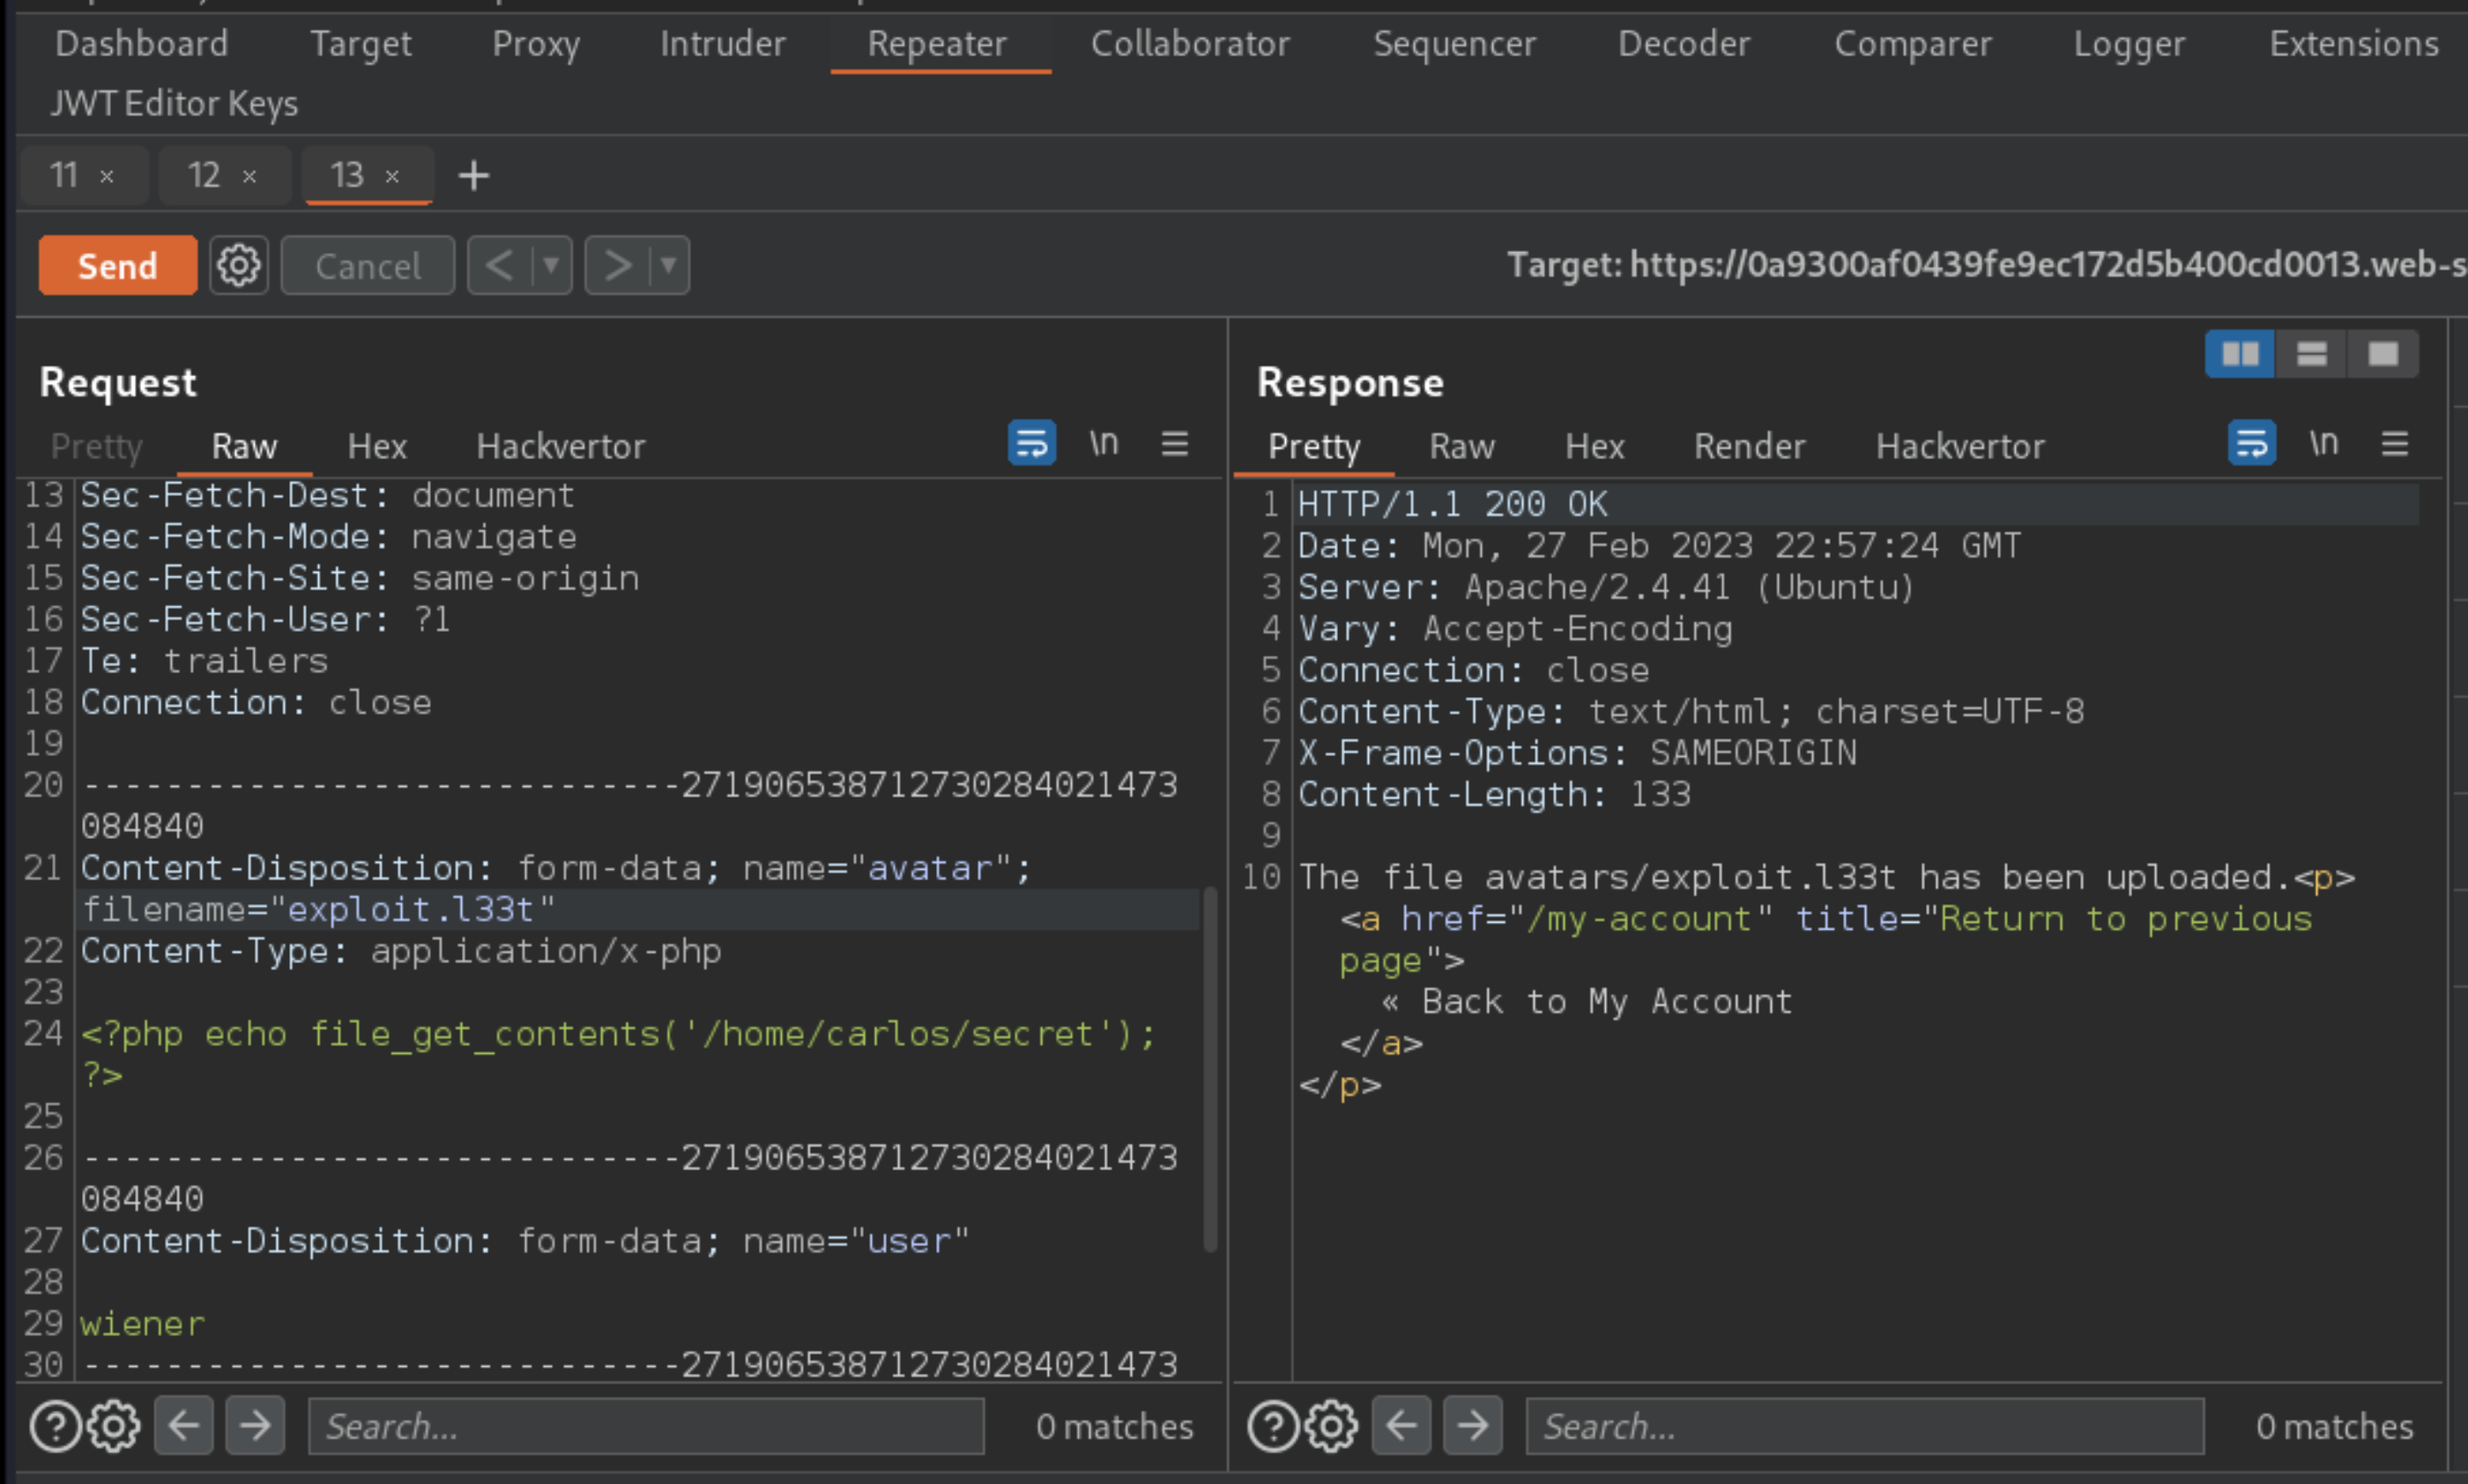Click the Response search input field
Viewport: 2468px width, 1484px height.
pos(1864,1426)
